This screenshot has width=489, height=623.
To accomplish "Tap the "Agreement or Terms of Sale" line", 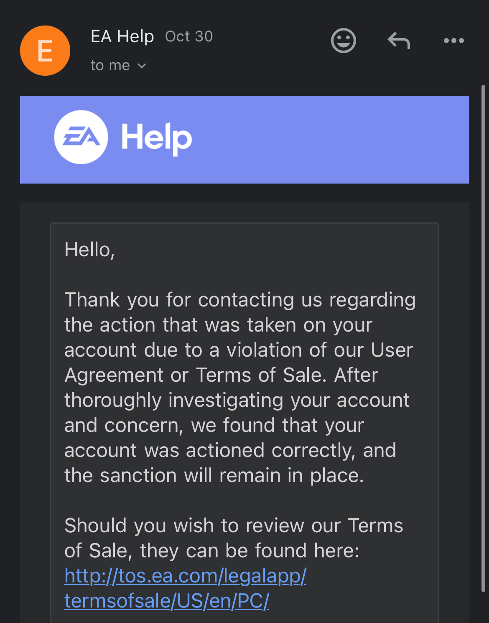I will [x=221, y=375].
